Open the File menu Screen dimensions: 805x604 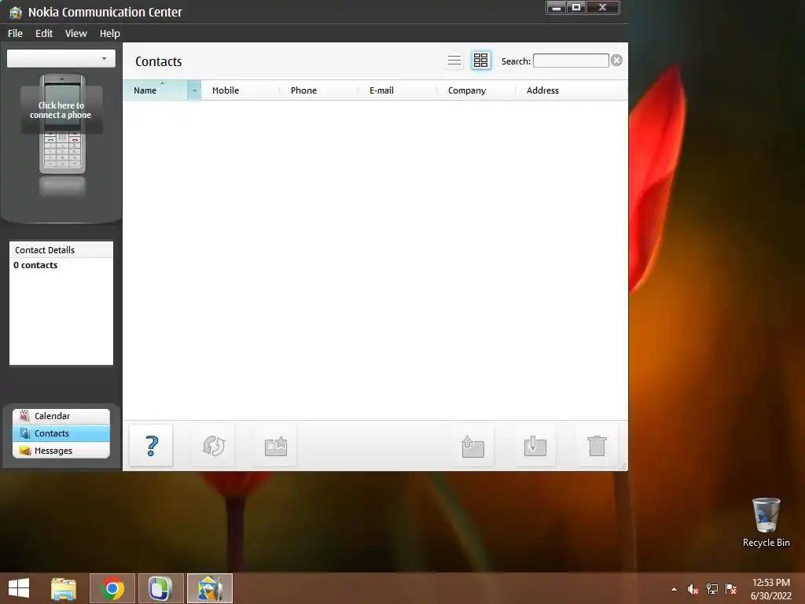coord(15,33)
